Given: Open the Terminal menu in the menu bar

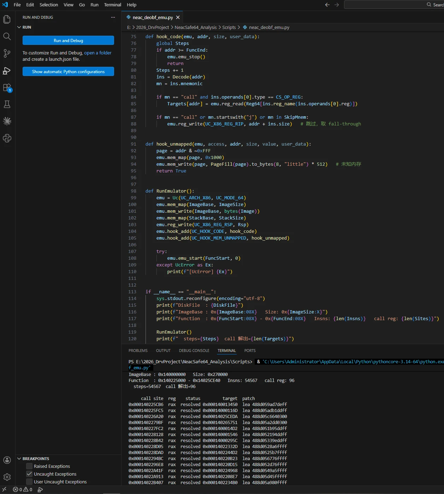Looking at the screenshot, I should pyautogui.click(x=113, y=5).
